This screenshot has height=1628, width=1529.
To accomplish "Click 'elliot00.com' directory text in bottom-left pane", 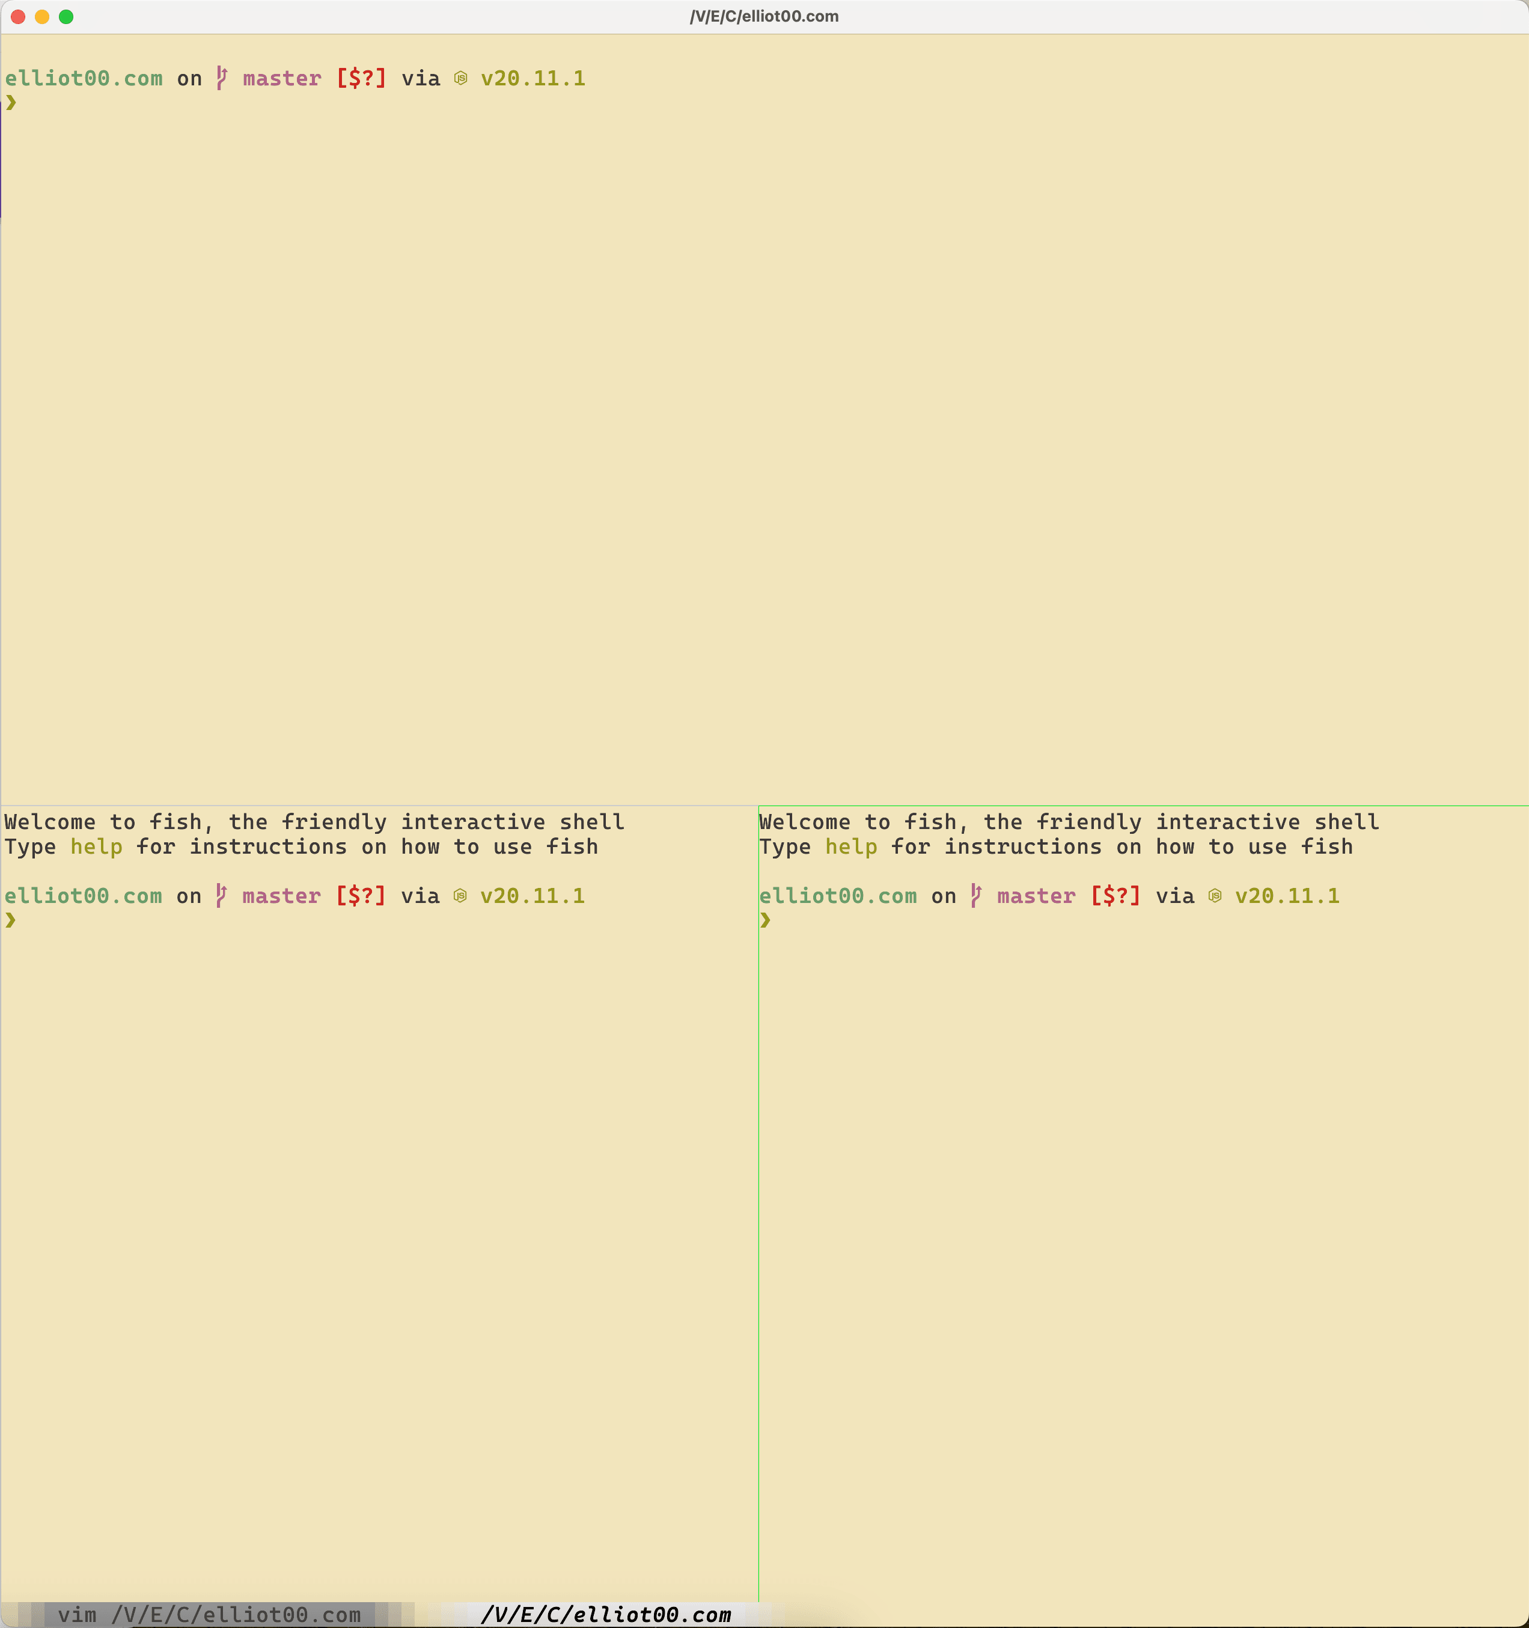I will [x=83, y=896].
